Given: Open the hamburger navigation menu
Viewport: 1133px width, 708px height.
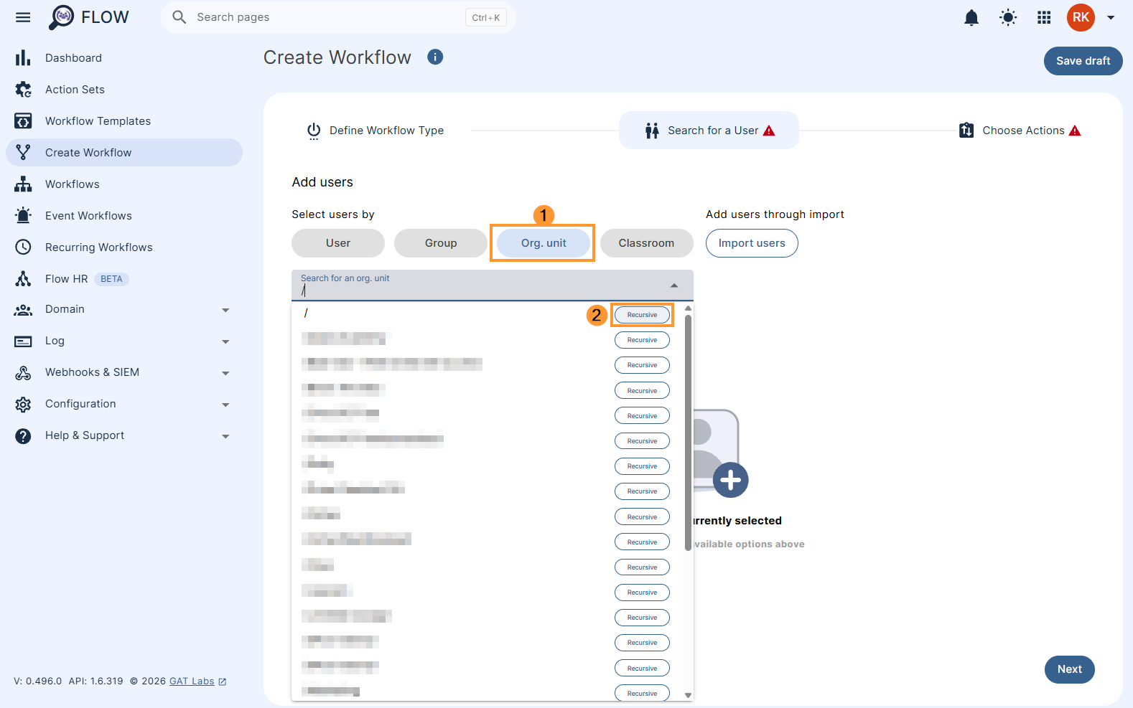Looking at the screenshot, I should pyautogui.click(x=23, y=17).
